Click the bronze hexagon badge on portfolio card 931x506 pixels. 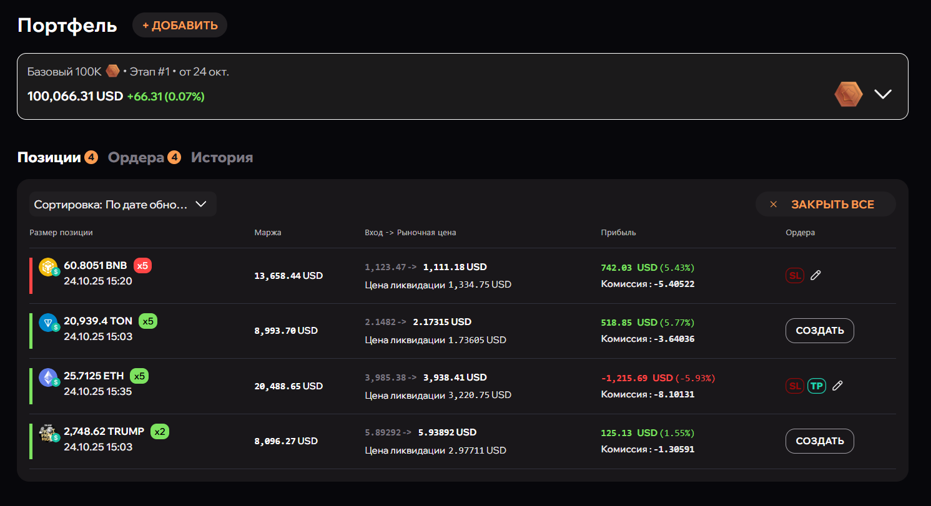[849, 95]
